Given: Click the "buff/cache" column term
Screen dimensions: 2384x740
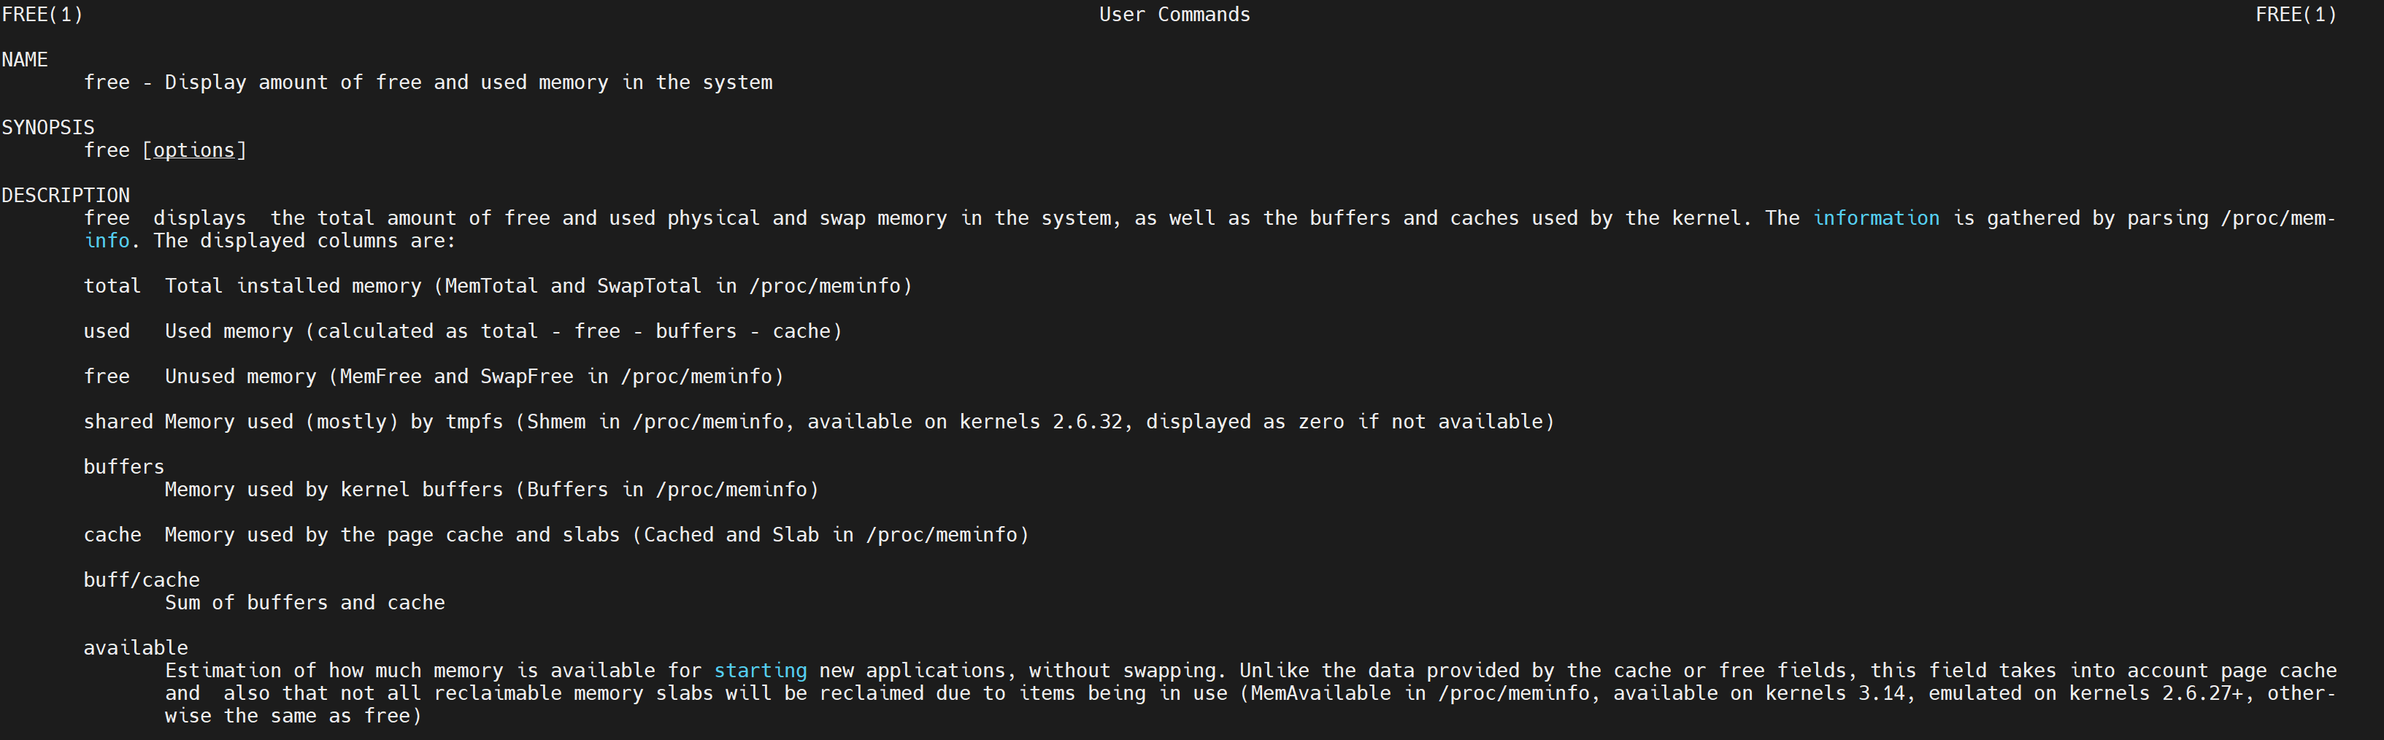Looking at the screenshot, I should point(142,580).
